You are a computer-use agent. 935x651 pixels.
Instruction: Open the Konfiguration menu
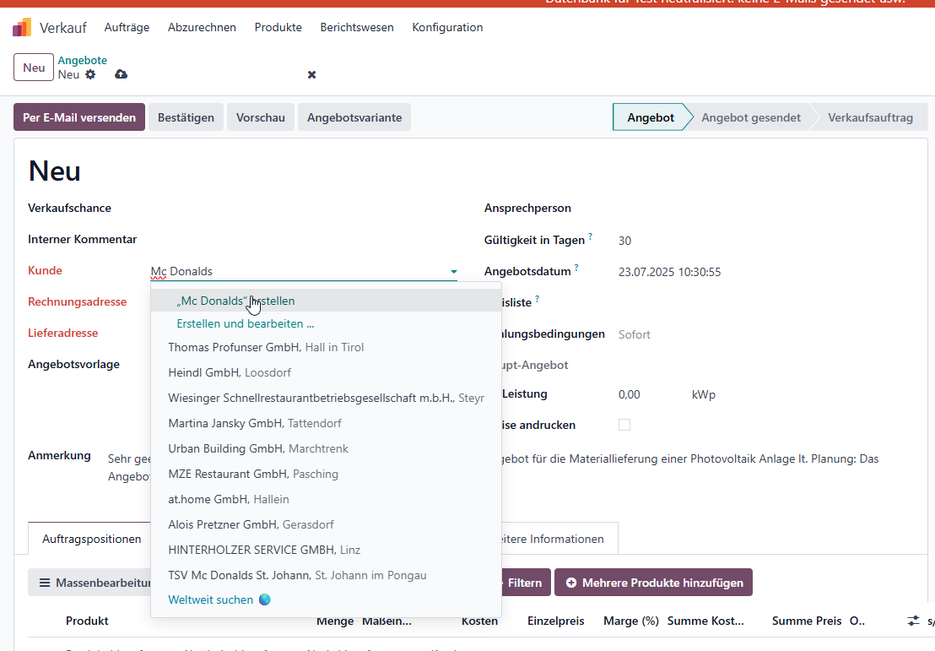[447, 28]
